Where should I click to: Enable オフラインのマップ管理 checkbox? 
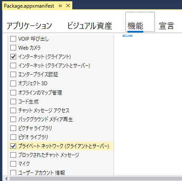coord(13,92)
